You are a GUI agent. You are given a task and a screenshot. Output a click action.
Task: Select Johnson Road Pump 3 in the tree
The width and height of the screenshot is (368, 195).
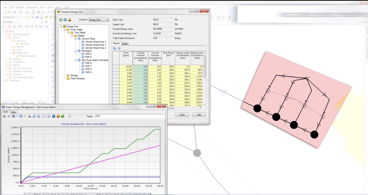(x=95, y=42)
